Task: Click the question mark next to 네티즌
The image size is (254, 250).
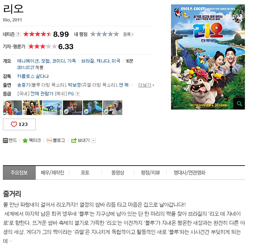Action: point(18,34)
